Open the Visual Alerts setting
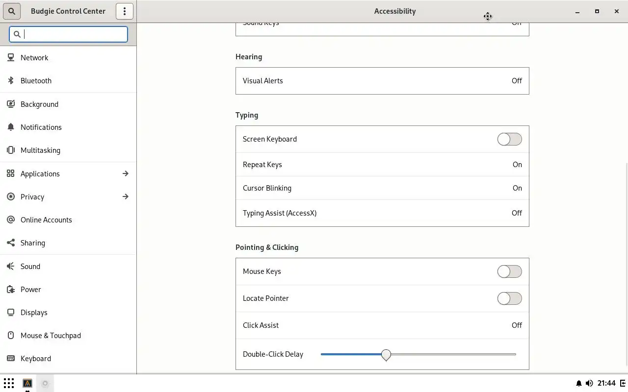 pyautogui.click(x=382, y=81)
